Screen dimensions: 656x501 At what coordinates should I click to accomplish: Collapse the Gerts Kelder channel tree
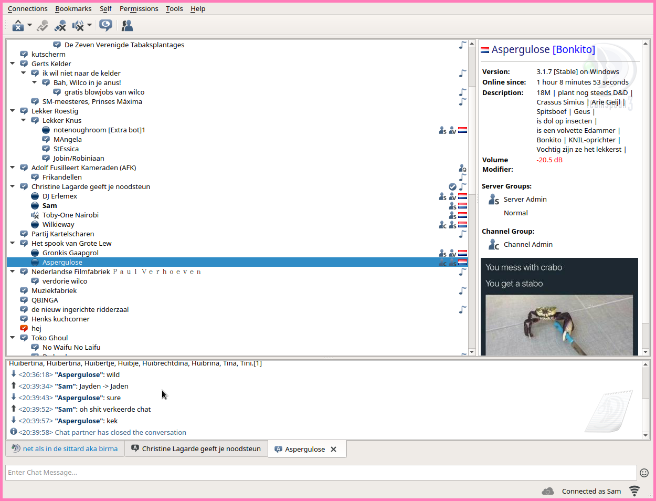(13, 64)
